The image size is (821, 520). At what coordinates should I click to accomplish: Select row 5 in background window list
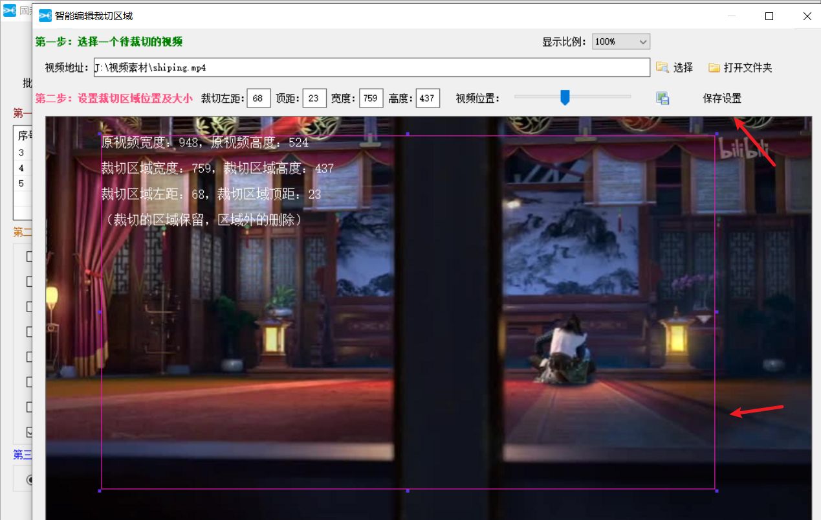[22, 184]
